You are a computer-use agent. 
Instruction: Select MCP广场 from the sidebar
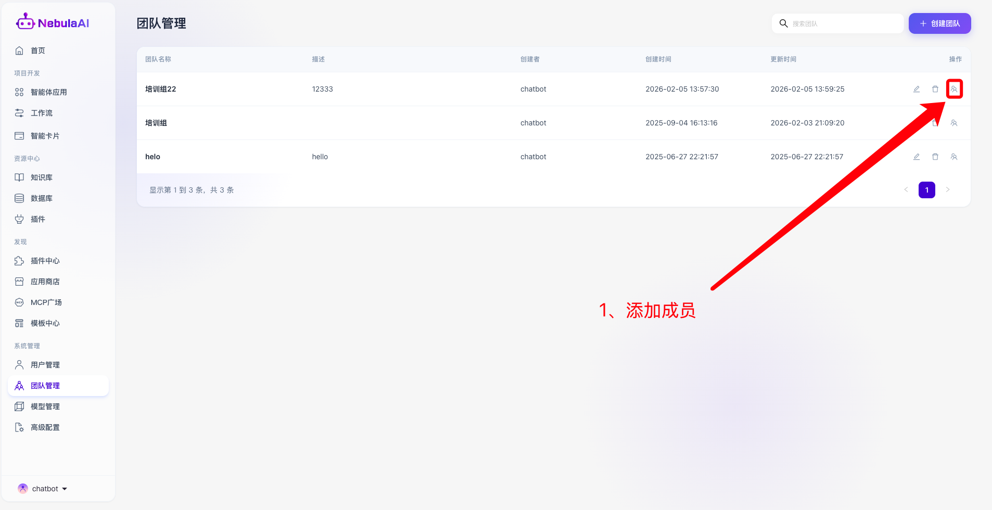click(46, 302)
